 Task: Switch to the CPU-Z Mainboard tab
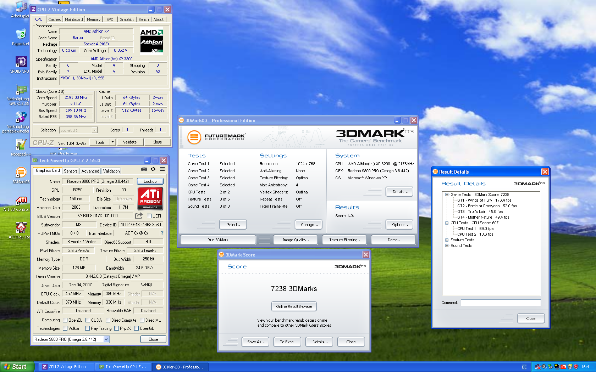click(x=74, y=19)
